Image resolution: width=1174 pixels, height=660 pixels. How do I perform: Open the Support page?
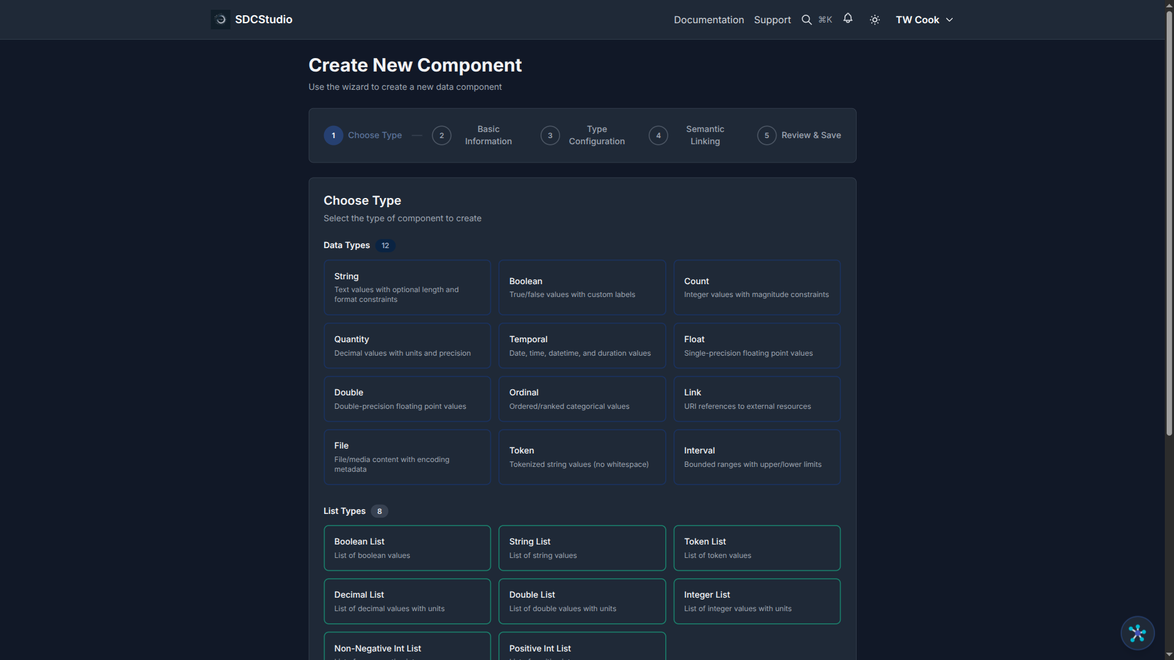tap(772, 20)
